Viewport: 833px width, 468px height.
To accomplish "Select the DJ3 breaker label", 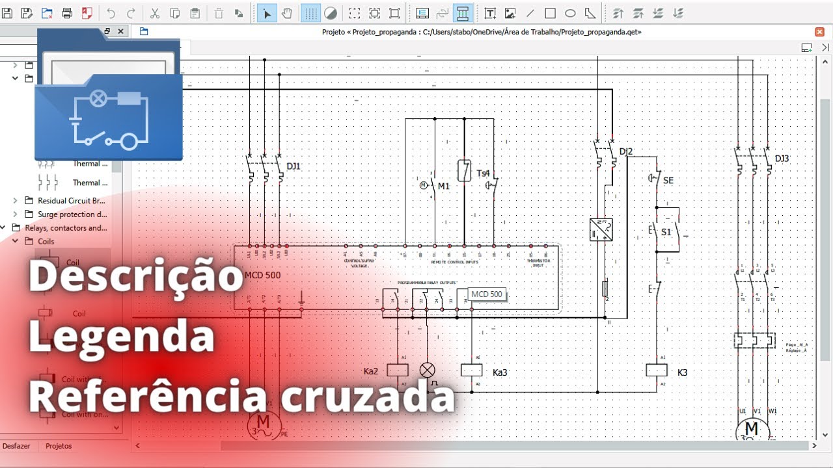I will 782,159.
